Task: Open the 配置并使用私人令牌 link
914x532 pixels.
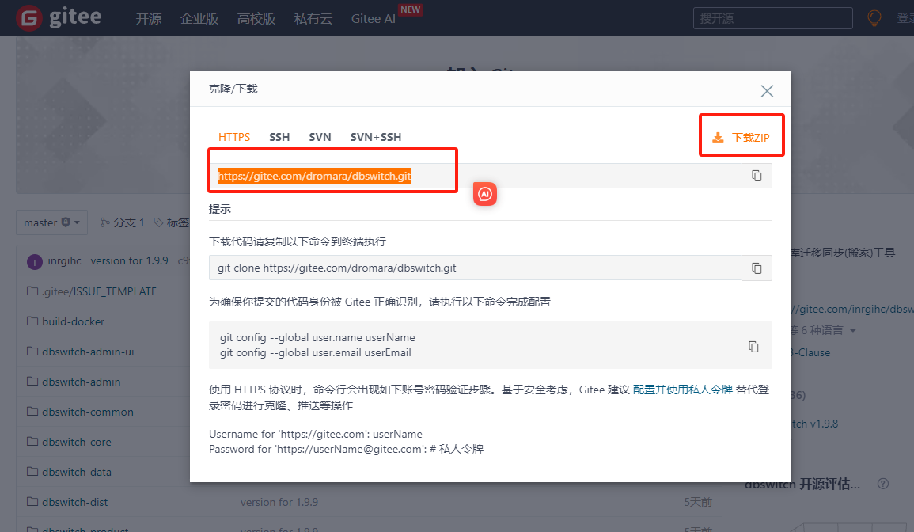Action: click(x=682, y=389)
